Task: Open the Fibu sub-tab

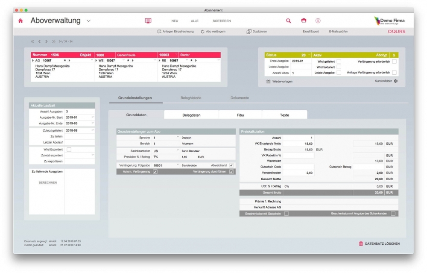Action: click(240, 115)
